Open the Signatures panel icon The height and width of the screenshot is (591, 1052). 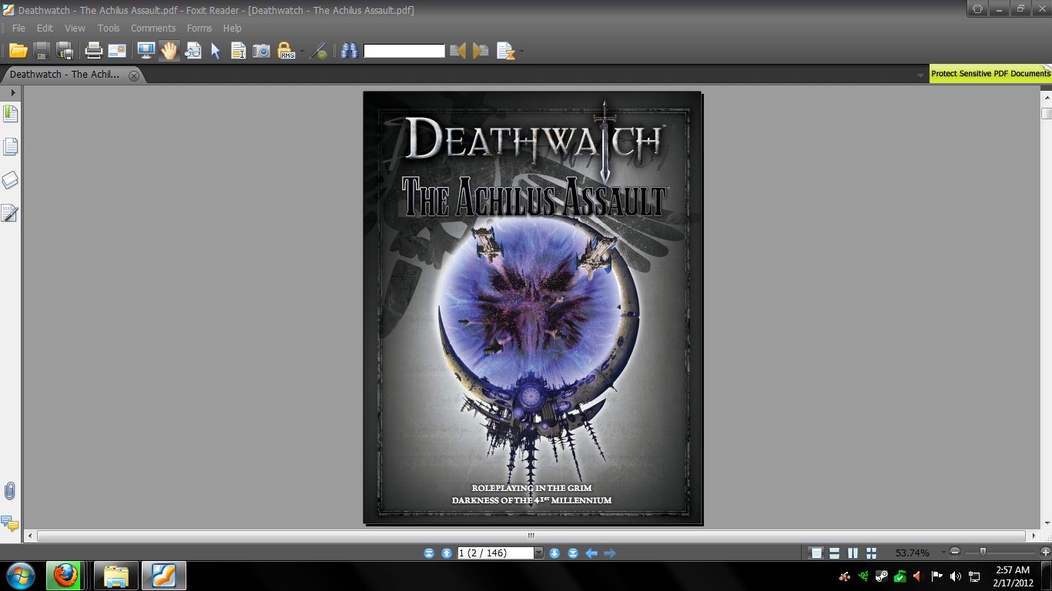[x=10, y=213]
